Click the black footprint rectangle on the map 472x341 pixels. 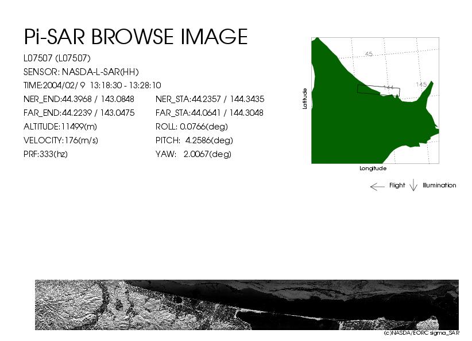378,90
